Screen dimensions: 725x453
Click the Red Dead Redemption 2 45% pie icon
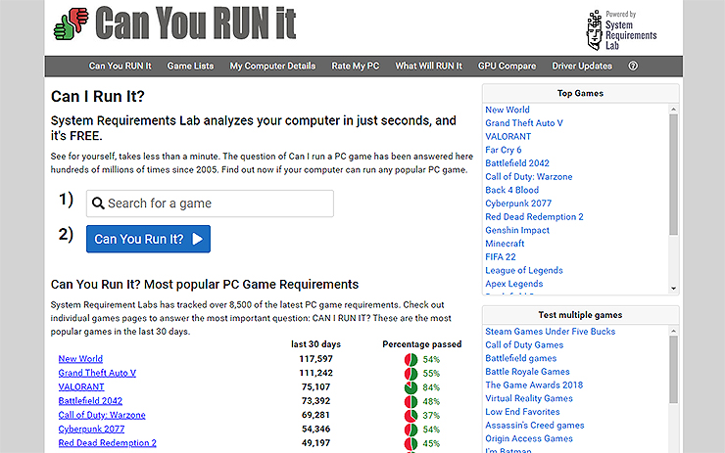coord(411,443)
